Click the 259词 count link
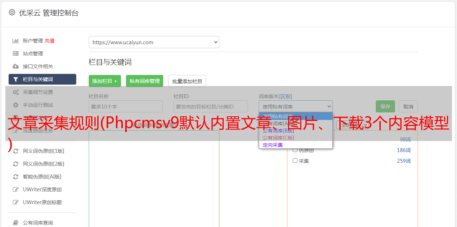Viewport: 457px width, 227px height. [x=404, y=161]
